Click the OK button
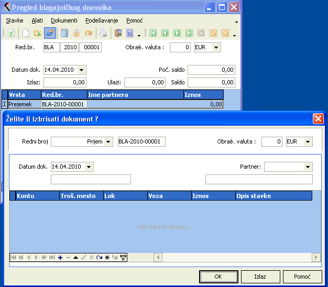This screenshot has height=287, width=328. (x=218, y=277)
